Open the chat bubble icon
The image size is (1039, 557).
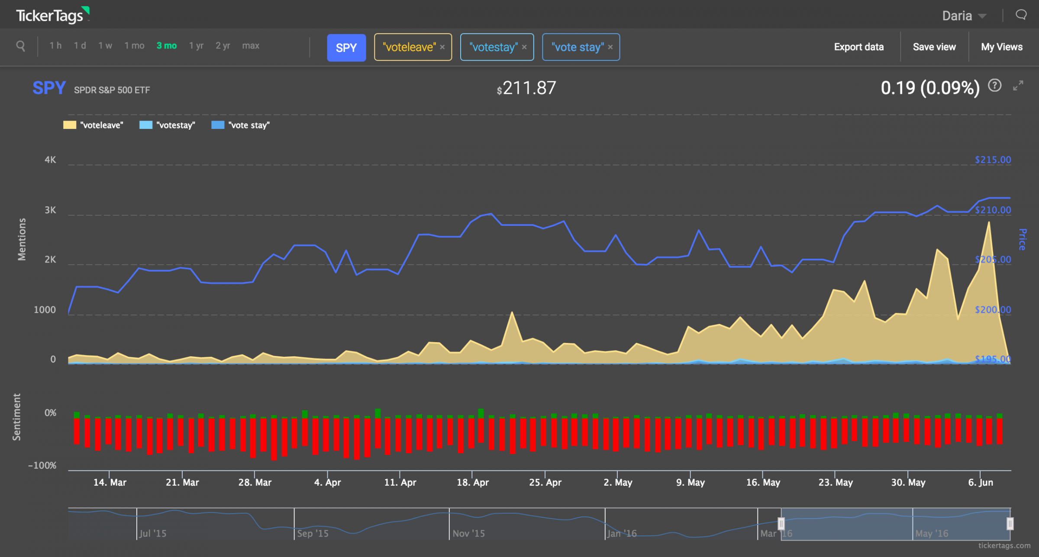pos(1021,15)
